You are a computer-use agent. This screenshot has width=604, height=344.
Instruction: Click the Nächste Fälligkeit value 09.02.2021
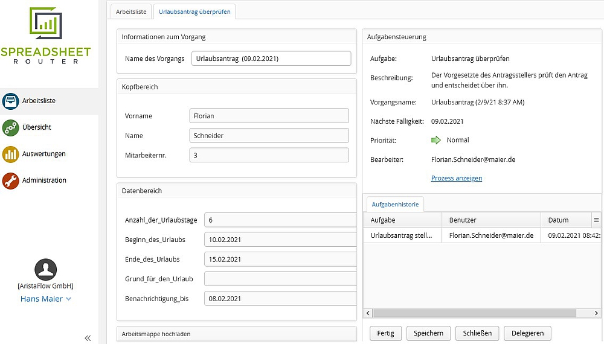click(x=447, y=121)
